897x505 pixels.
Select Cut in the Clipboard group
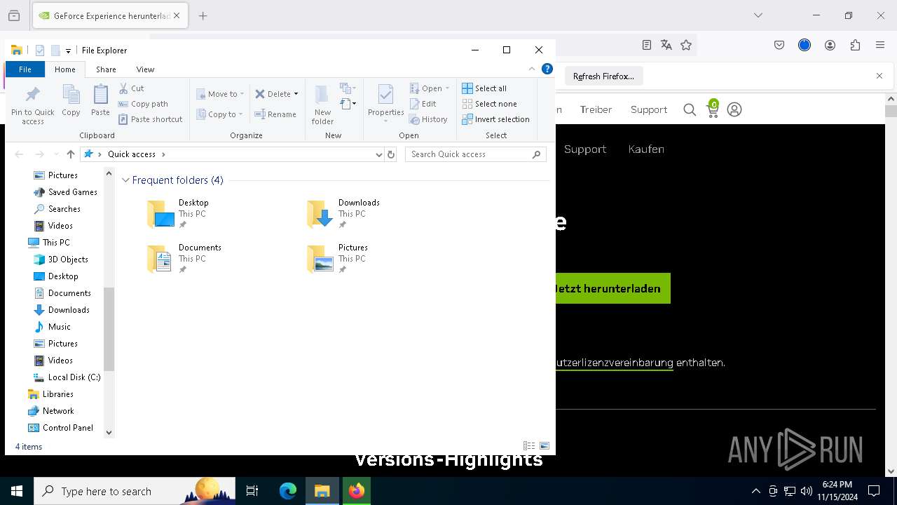click(131, 88)
